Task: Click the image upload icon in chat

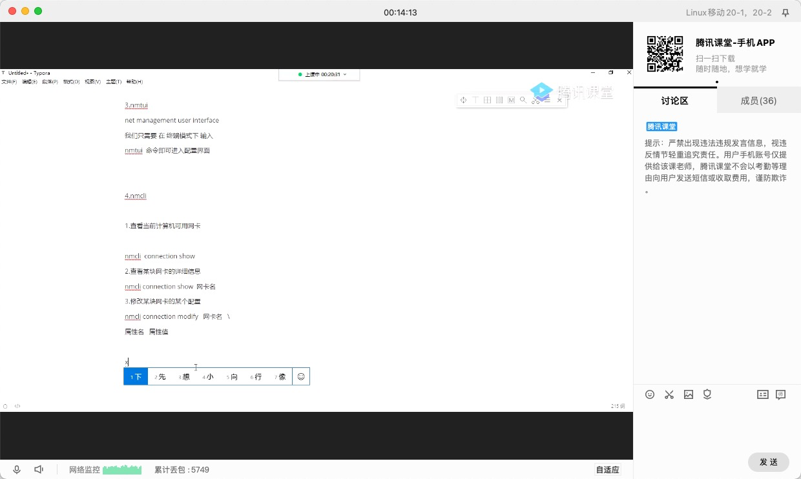Action: coord(689,394)
